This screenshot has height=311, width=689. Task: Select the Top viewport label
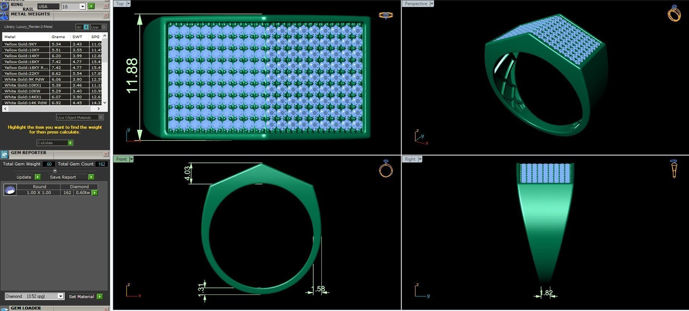120,4
